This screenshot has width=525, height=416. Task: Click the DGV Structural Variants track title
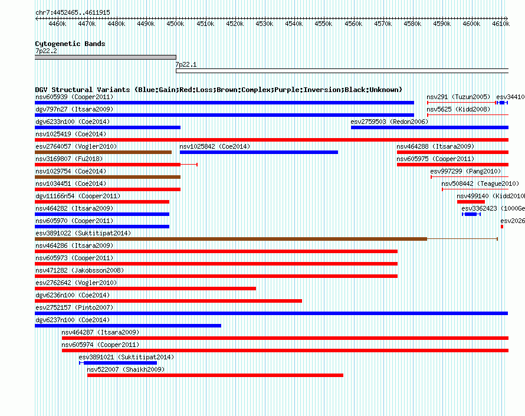pyautogui.click(x=218, y=90)
